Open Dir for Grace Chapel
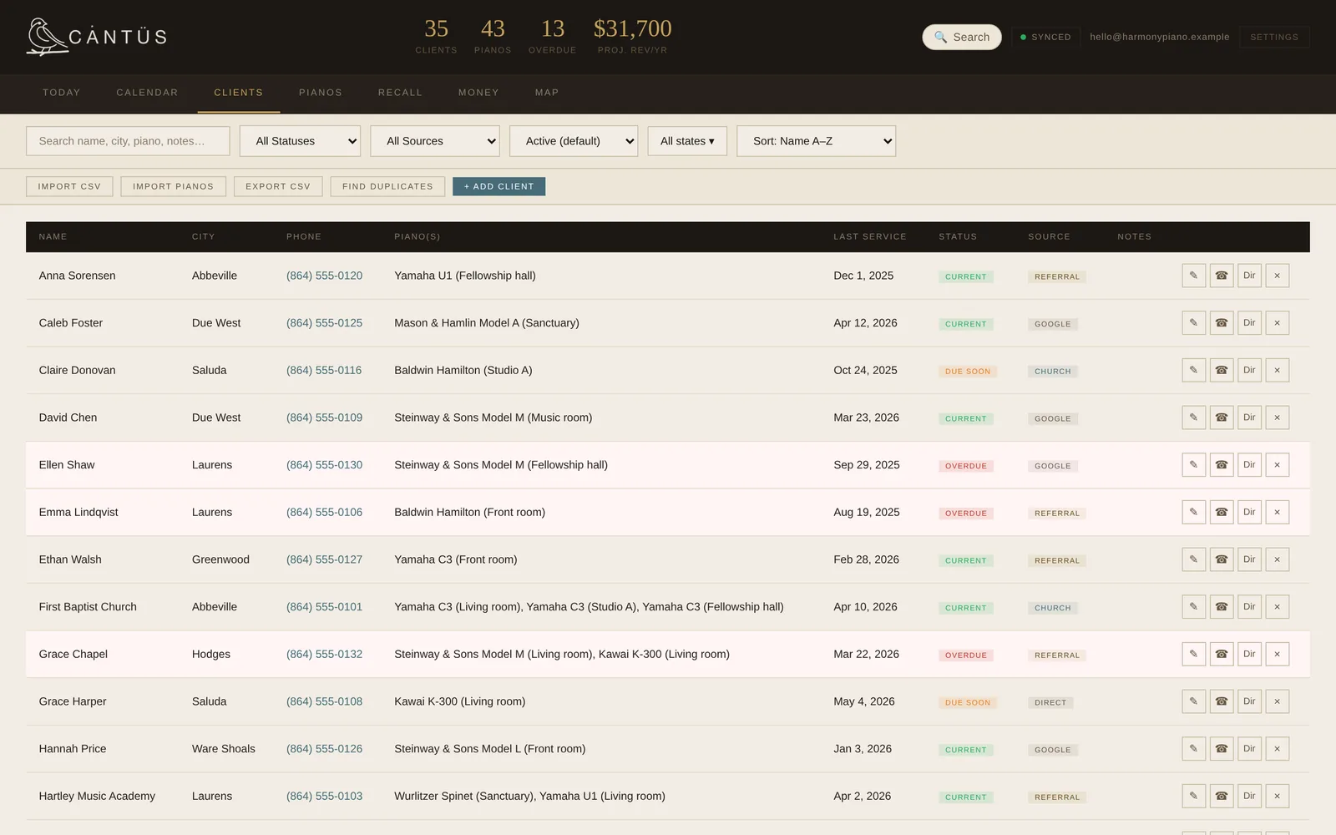Image resolution: width=1336 pixels, height=835 pixels. pyautogui.click(x=1249, y=654)
